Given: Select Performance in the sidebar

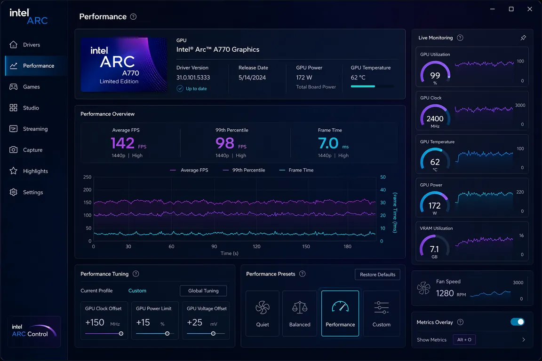Looking at the screenshot, I should 36,66.
